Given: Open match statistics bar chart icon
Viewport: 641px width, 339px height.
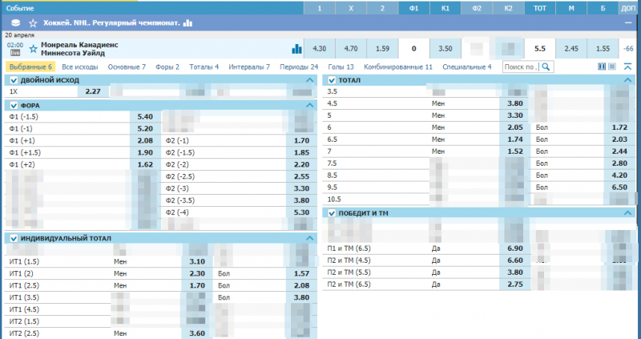Looking at the screenshot, I should click(296, 49).
